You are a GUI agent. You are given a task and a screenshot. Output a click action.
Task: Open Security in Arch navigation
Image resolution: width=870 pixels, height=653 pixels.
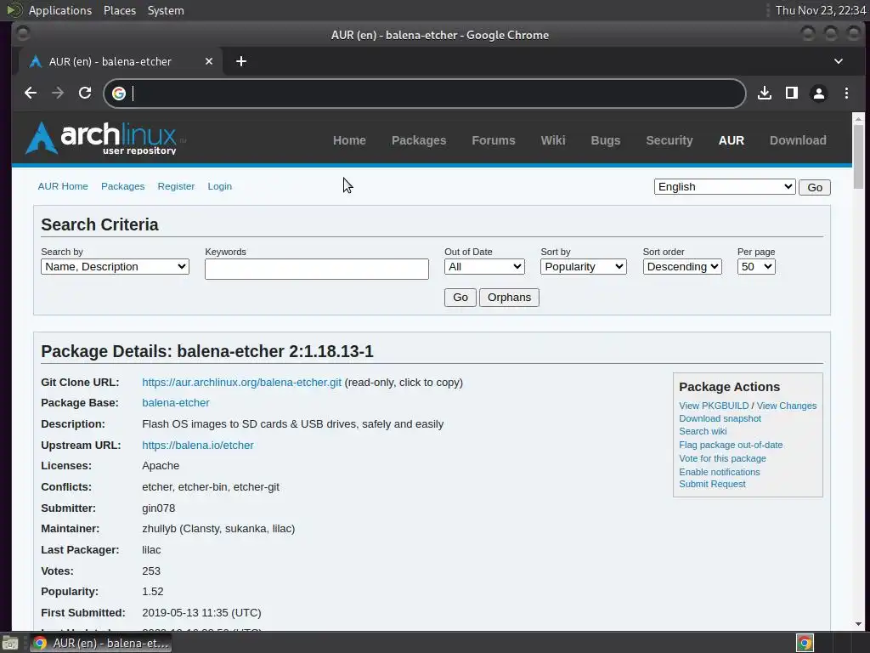pos(669,140)
